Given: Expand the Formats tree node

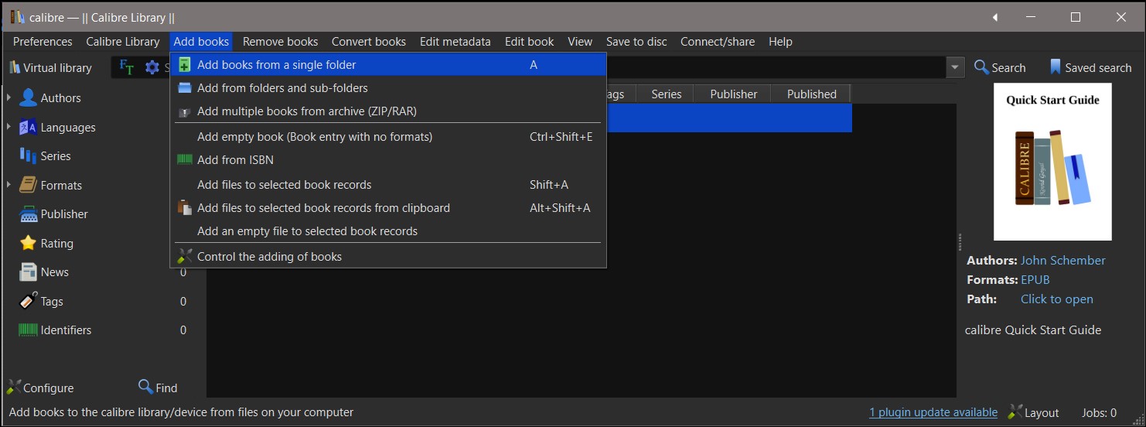Looking at the screenshot, I should point(9,185).
